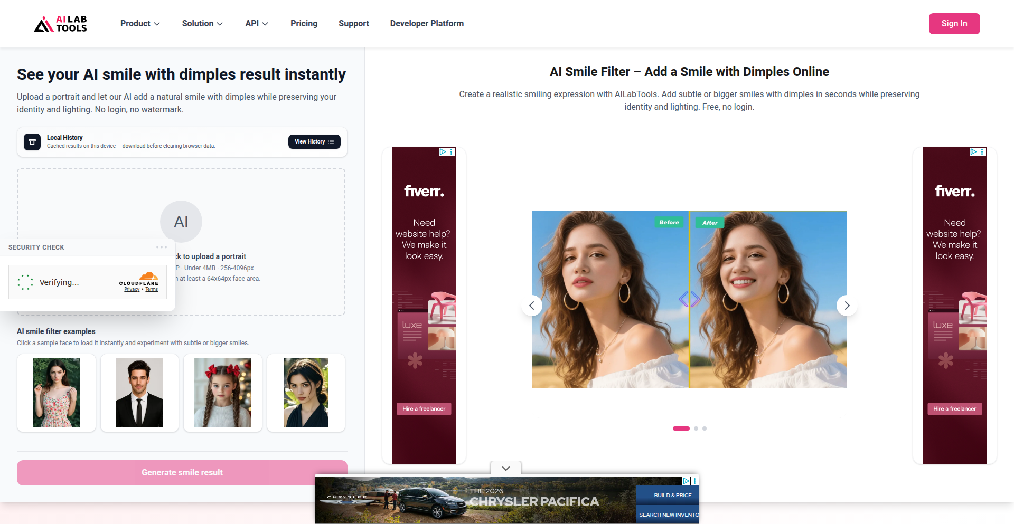This screenshot has height=524, width=1014.
Task: Load the man in suit sample face
Action: tap(139, 393)
